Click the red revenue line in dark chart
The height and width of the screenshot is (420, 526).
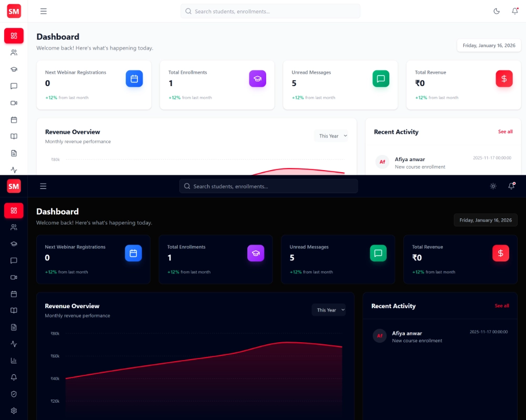point(203,359)
